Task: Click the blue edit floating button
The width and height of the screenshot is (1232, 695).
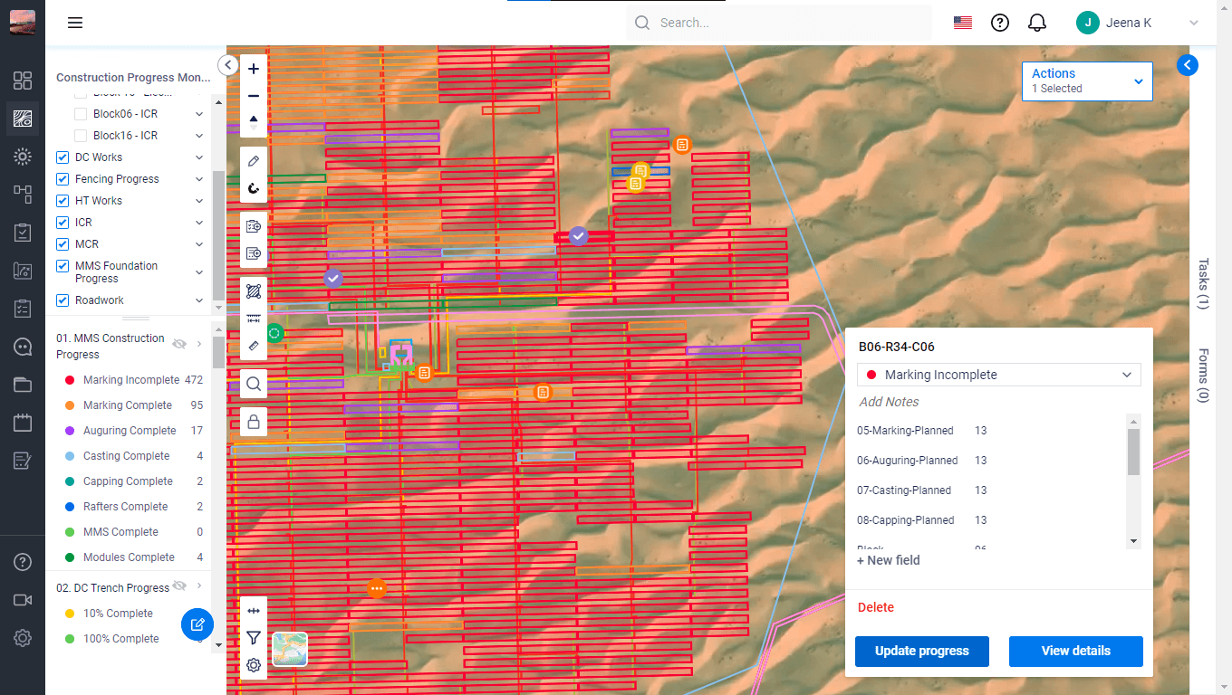Action: (197, 624)
